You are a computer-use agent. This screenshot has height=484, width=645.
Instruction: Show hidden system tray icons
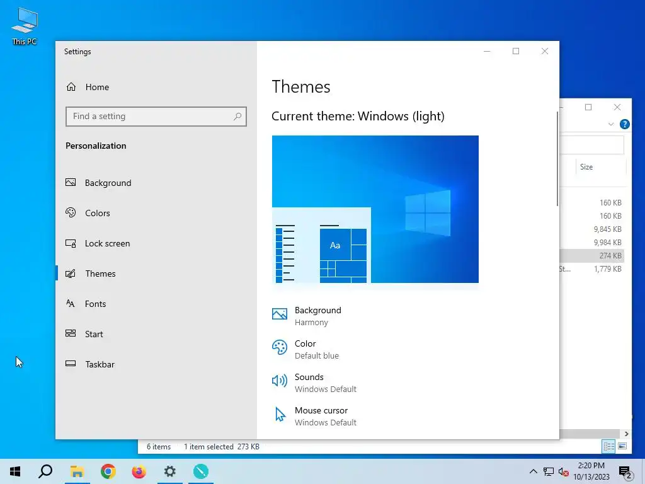click(533, 471)
